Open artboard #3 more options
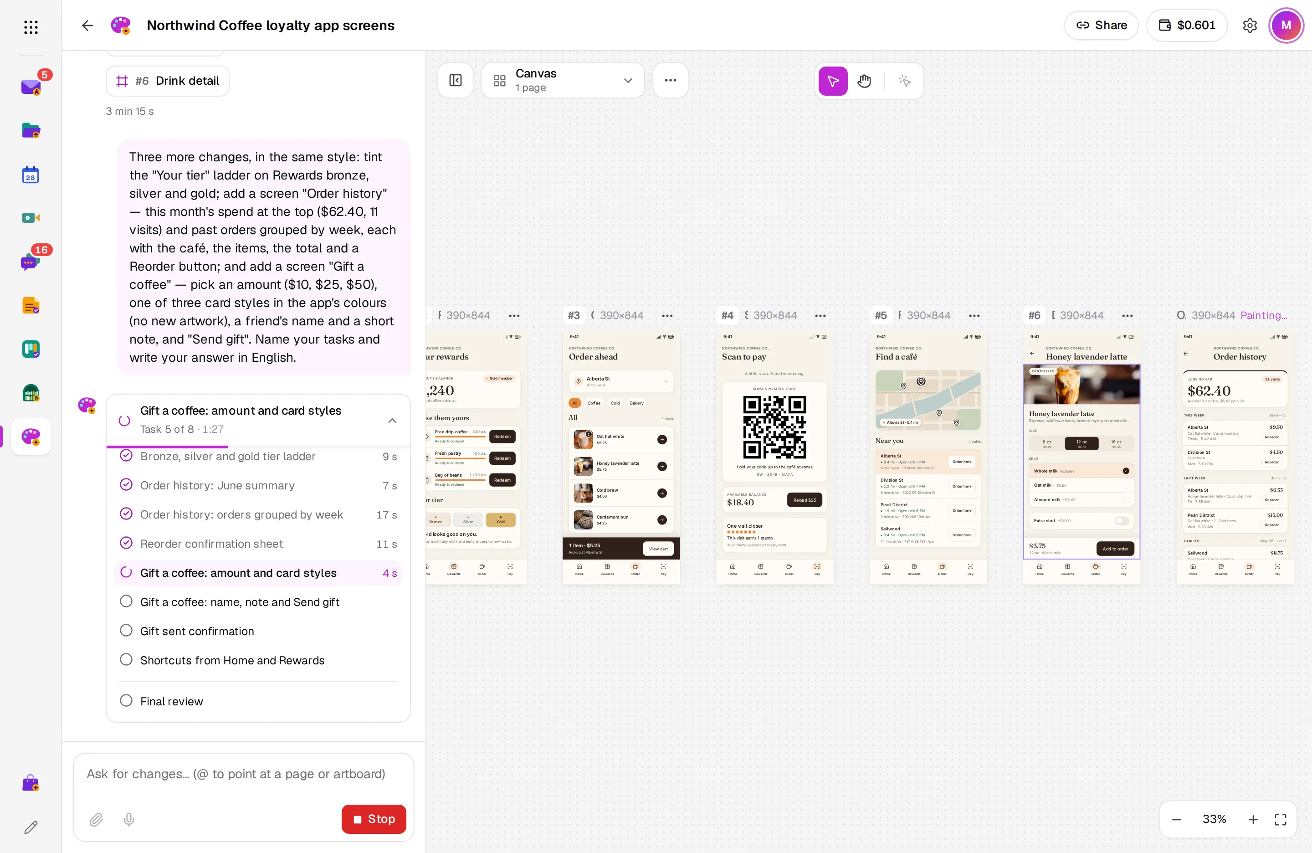The height and width of the screenshot is (853, 1312). click(667, 316)
